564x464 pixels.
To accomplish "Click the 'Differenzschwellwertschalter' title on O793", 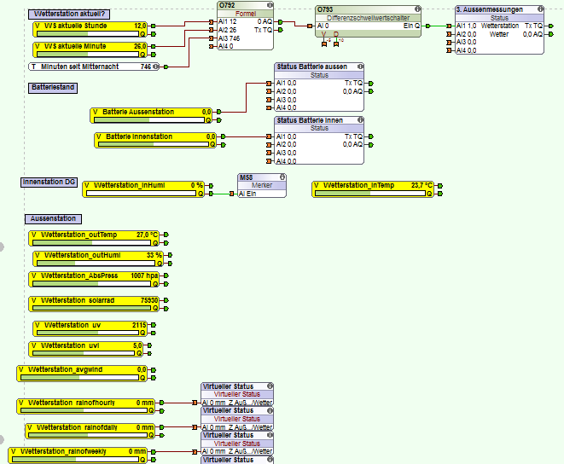I will [368, 18].
